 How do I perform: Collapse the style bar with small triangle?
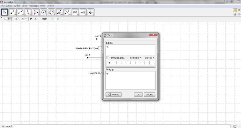(2, 18)
